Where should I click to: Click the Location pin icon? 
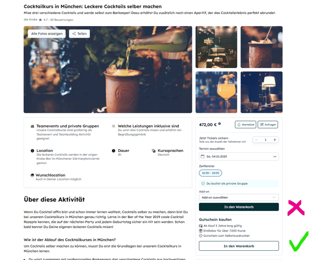(x=32, y=151)
